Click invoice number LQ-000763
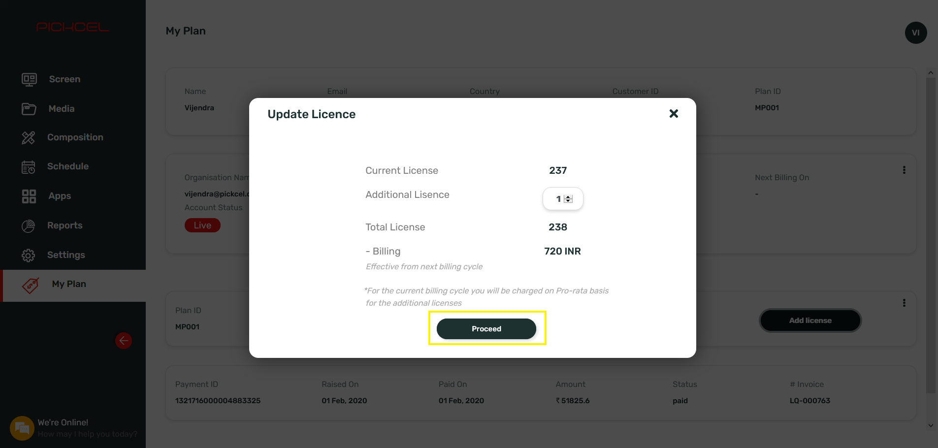Viewport: 938px width, 448px height. point(810,401)
